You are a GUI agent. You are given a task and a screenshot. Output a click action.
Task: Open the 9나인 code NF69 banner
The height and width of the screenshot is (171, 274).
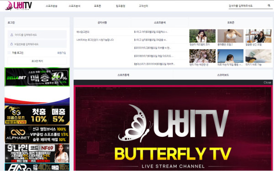tap(37, 153)
